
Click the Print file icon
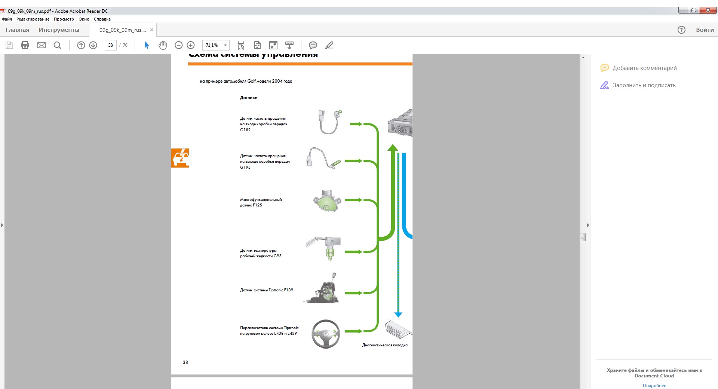[x=25, y=45]
